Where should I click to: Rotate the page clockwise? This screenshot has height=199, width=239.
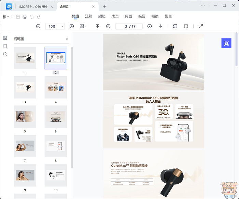(186, 26)
